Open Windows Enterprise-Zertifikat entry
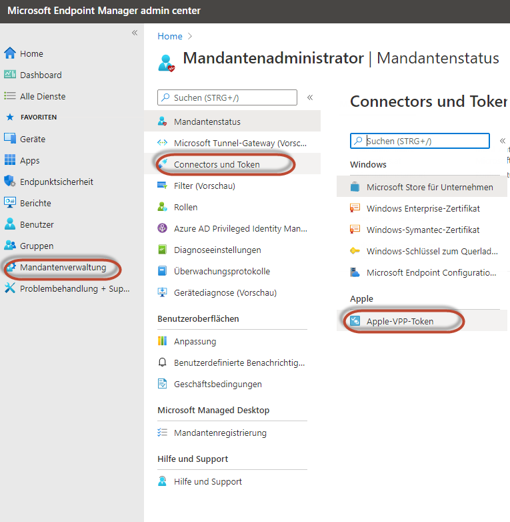The height and width of the screenshot is (522, 510). coord(423,208)
